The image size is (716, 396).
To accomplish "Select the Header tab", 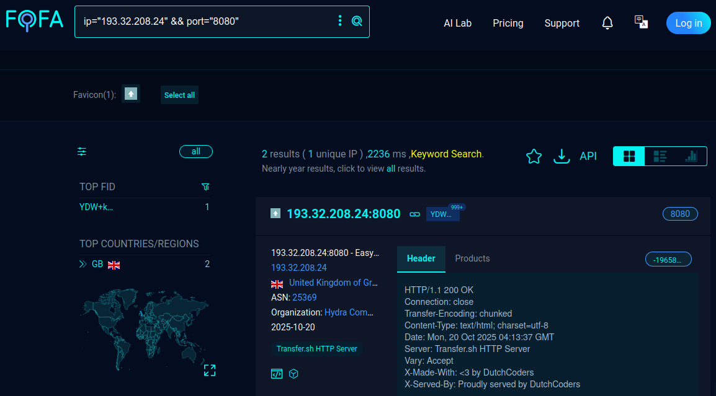I will 421,258.
